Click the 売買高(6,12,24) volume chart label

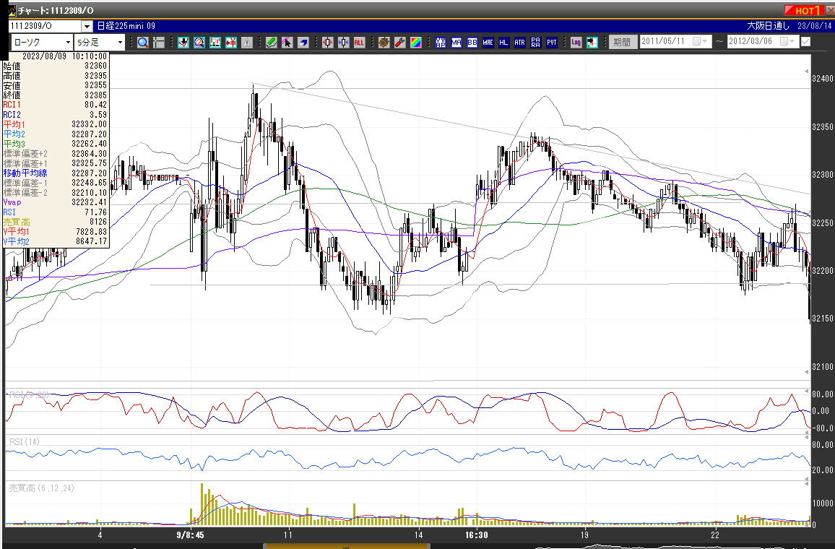(x=42, y=488)
